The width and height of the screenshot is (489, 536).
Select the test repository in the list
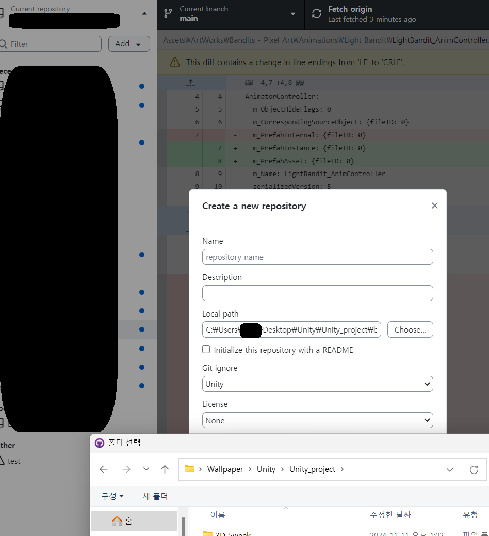(13, 461)
